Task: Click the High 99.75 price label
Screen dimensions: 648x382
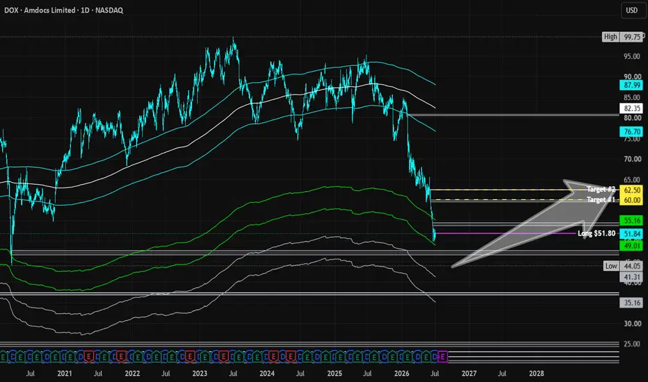Action: 622,37
